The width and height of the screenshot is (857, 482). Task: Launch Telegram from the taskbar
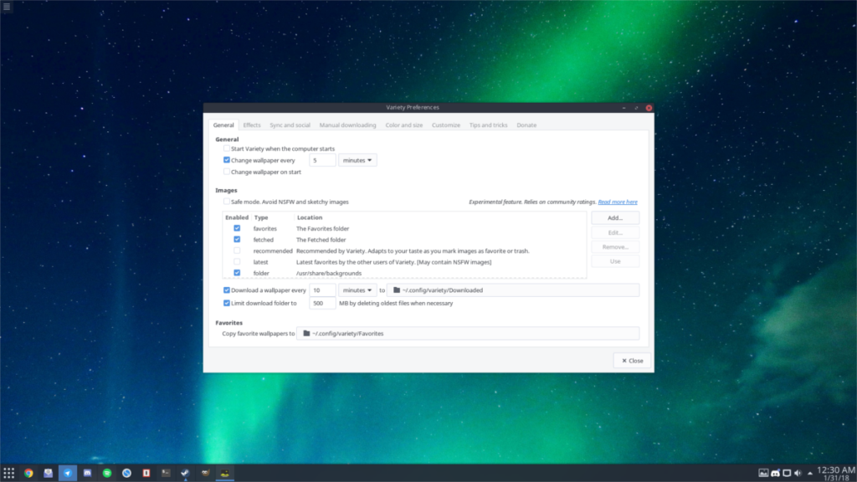tap(68, 472)
